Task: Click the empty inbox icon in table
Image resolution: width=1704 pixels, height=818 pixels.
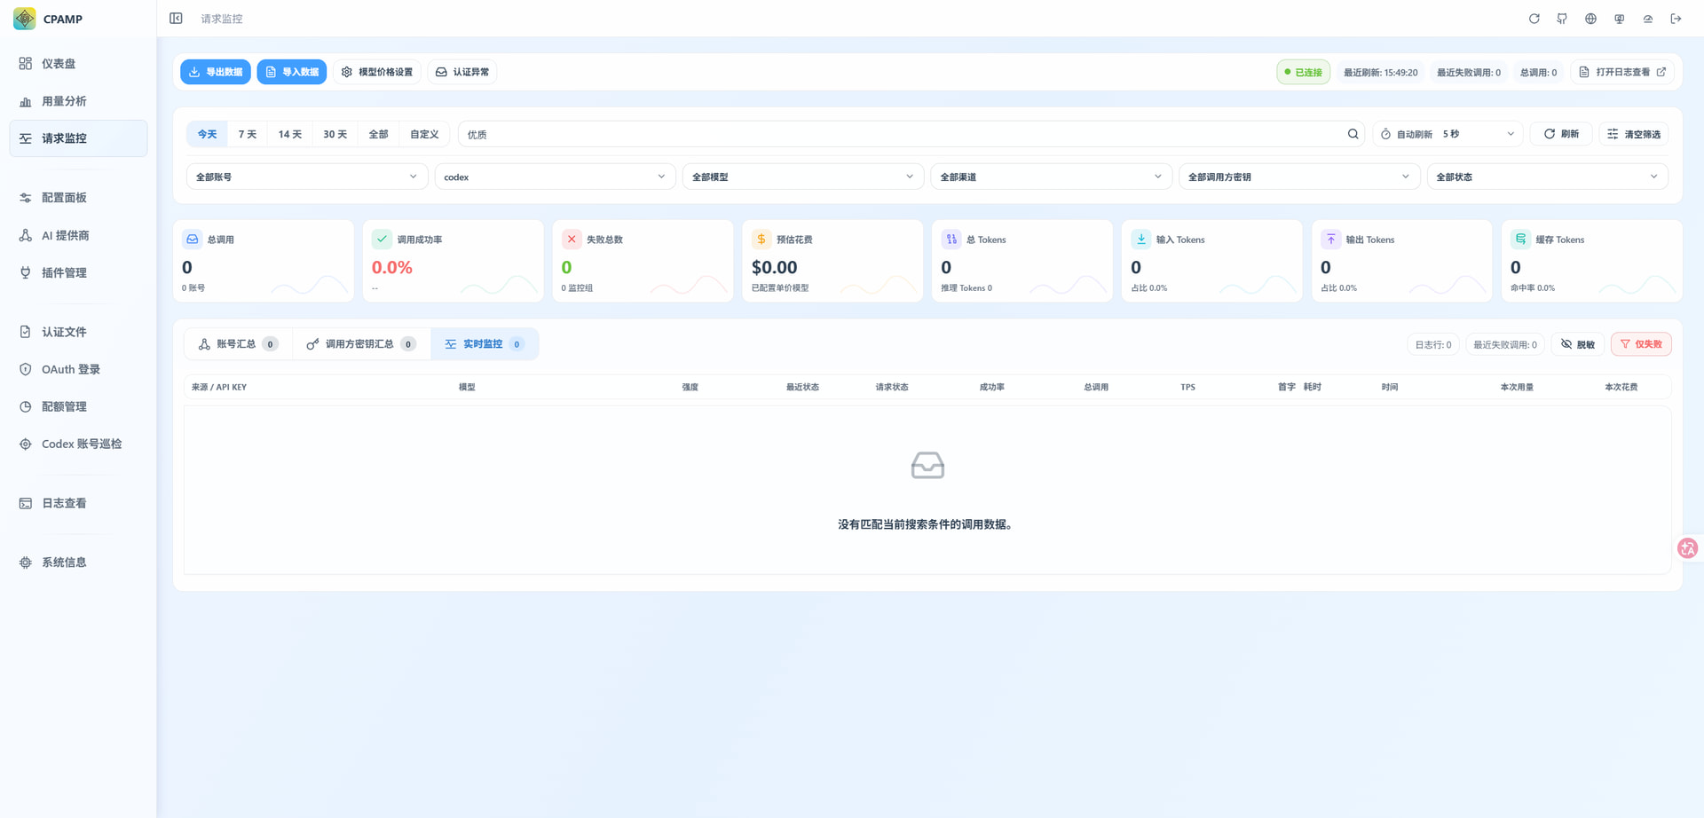Action: tap(927, 465)
